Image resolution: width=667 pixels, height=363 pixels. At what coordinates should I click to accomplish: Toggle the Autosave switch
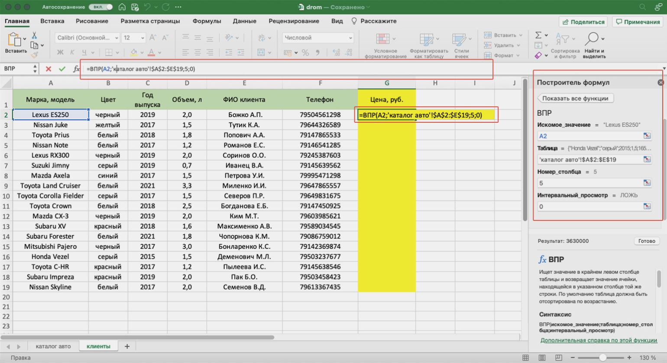click(100, 7)
